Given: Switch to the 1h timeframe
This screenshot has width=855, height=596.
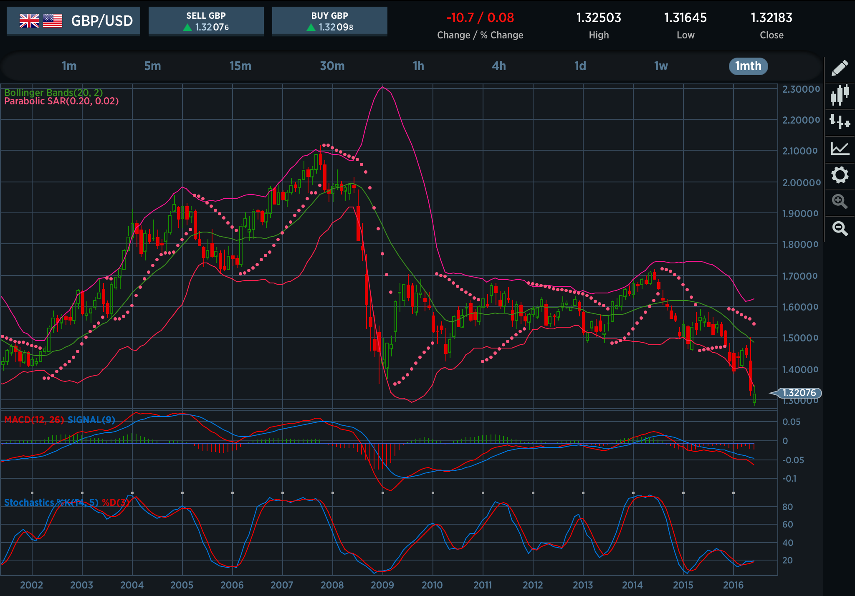Looking at the screenshot, I should click(x=418, y=66).
